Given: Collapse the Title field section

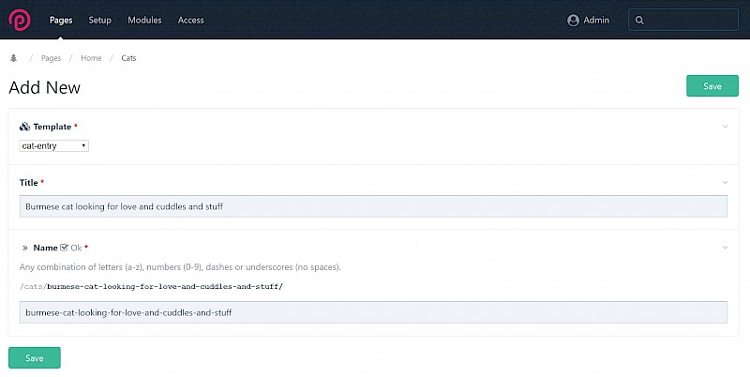Looking at the screenshot, I should (725, 182).
